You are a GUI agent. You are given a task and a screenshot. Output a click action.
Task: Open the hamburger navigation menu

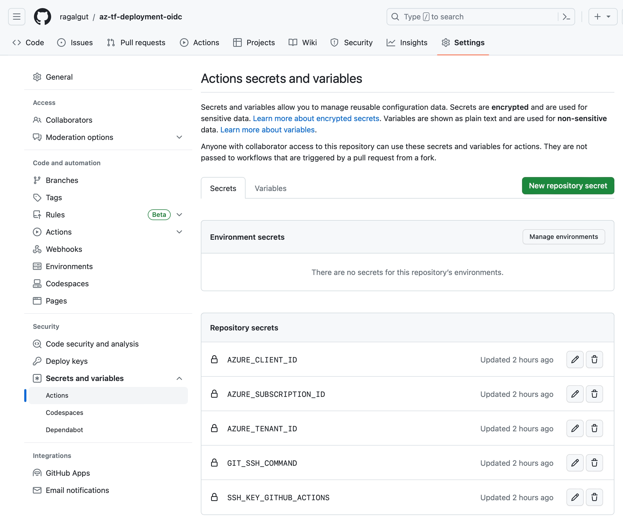click(x=17, y=17)
